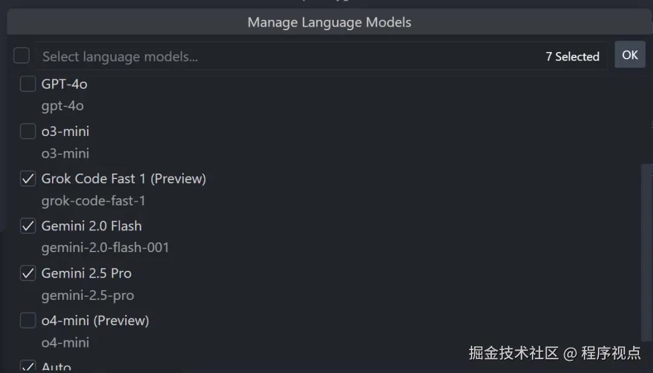
Task: Select the o4-mini (Preview) row
Action: pyautogui.click(x=95, y=320)
